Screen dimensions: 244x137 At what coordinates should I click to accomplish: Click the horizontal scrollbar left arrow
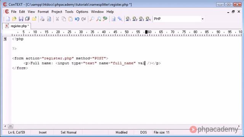5,126
